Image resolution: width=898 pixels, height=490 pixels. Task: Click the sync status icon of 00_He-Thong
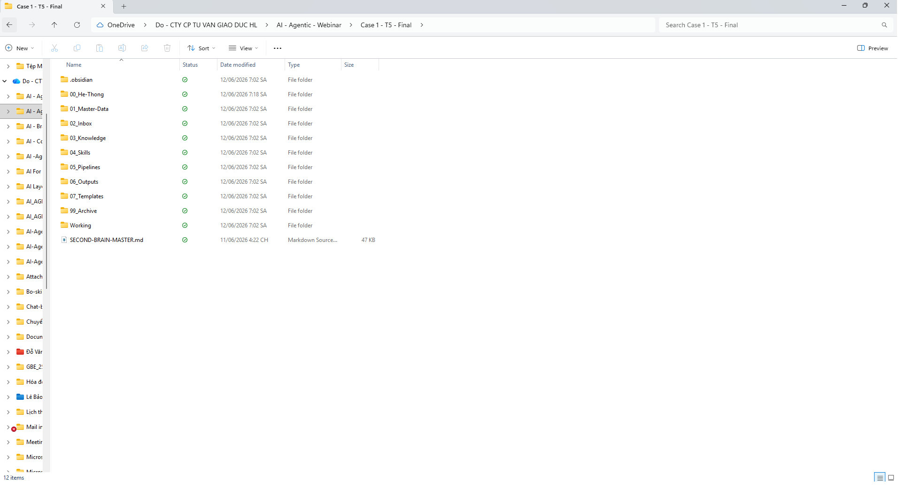tap(185, 94)
